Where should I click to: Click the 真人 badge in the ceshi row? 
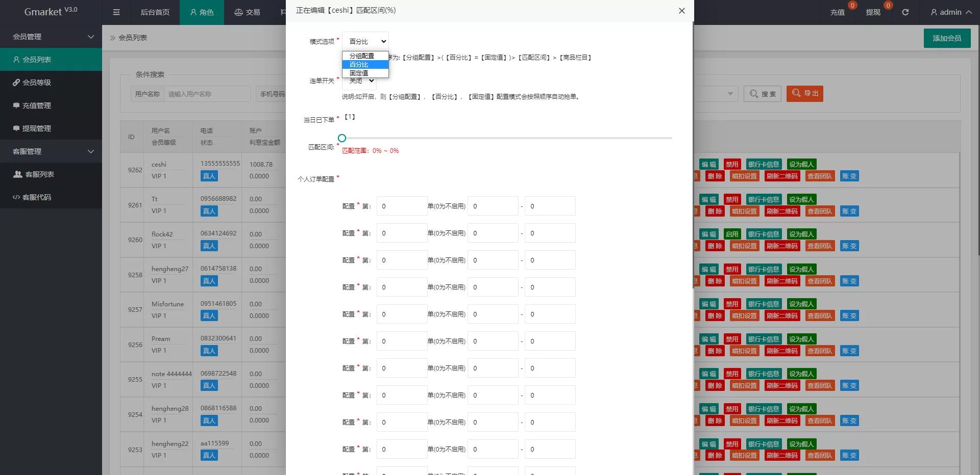pyautogui.click(x=209, y=176)
